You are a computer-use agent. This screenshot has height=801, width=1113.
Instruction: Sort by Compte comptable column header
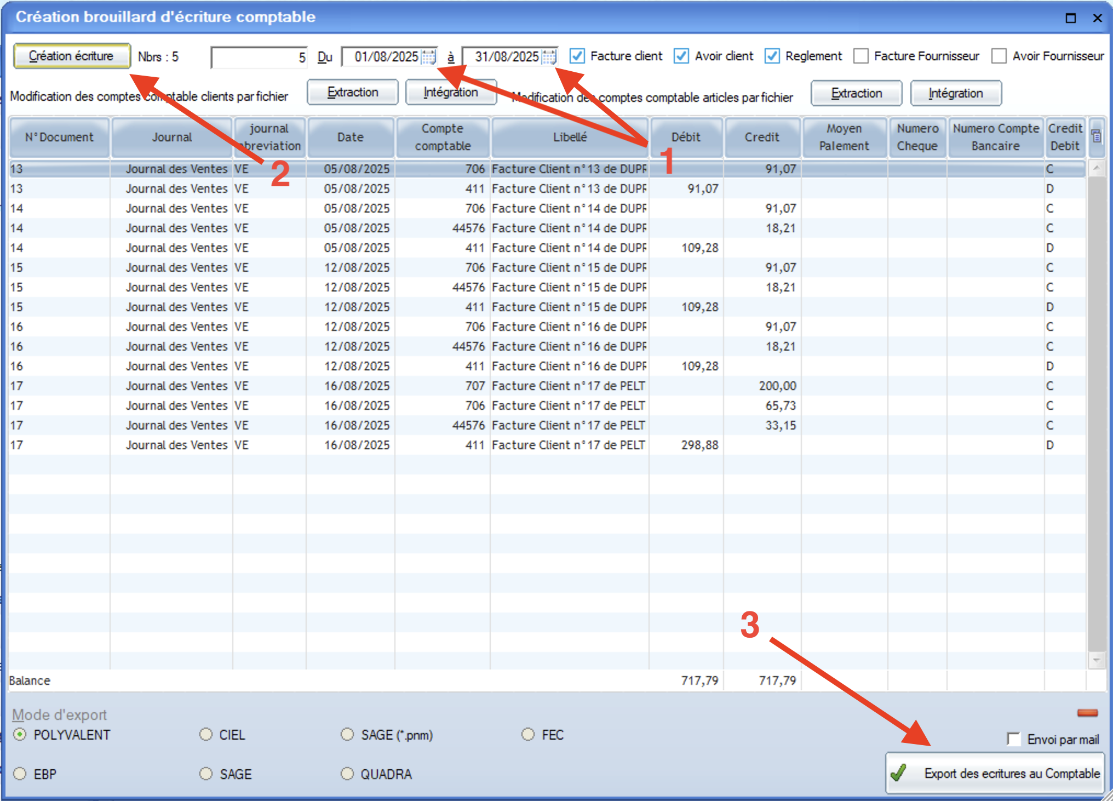point(443,137)
